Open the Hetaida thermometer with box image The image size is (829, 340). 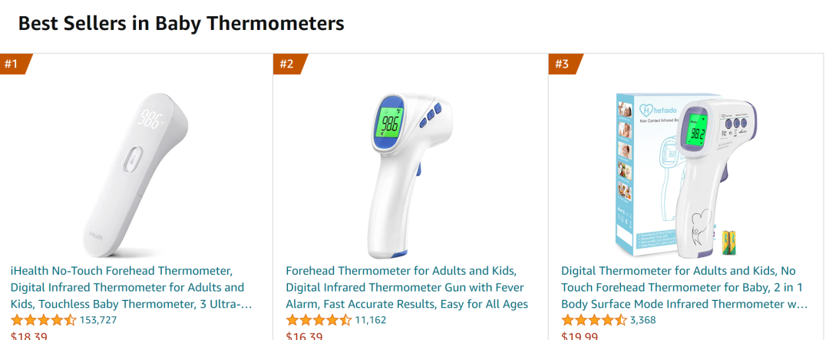675,175
